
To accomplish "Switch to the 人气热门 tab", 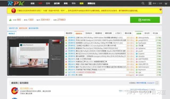I will (118, 33).
